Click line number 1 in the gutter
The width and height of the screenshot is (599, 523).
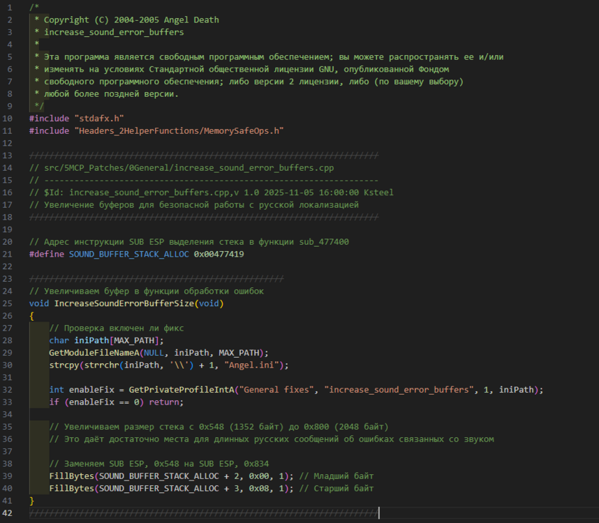pyautogui.click(x=10, y=7)
